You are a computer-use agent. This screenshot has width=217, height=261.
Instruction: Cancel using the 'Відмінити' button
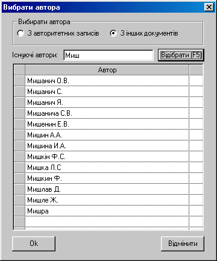[183, 244]
